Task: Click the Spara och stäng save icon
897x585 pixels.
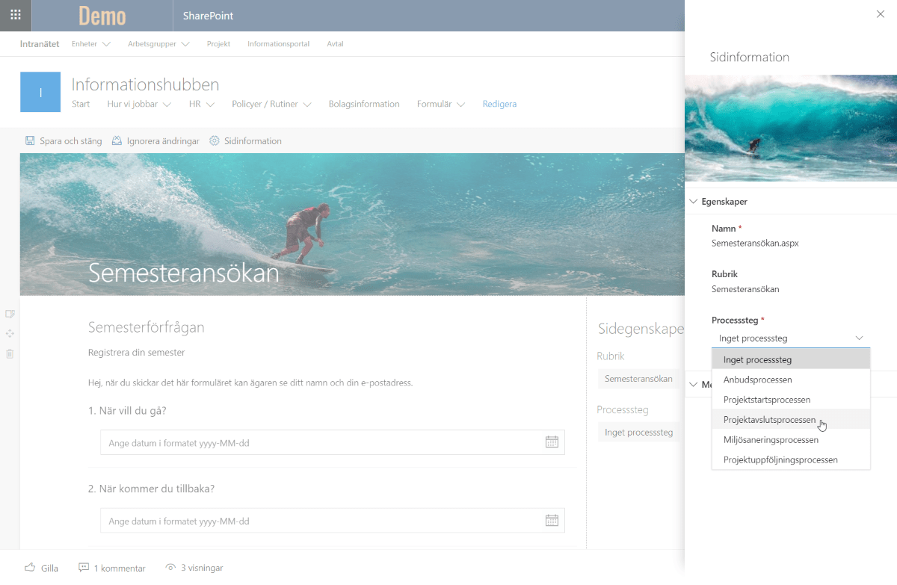Action: coord(30,140)
